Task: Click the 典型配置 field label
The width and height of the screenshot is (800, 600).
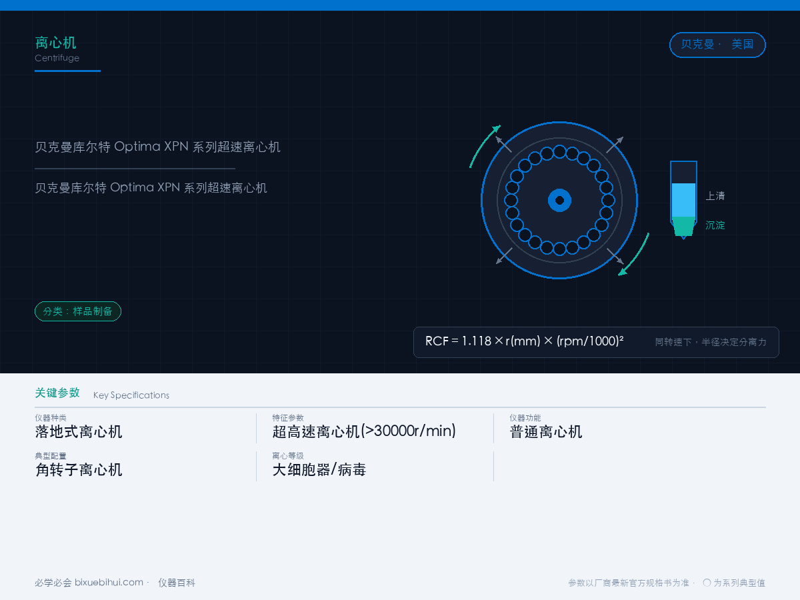Action: coord(51,456)
